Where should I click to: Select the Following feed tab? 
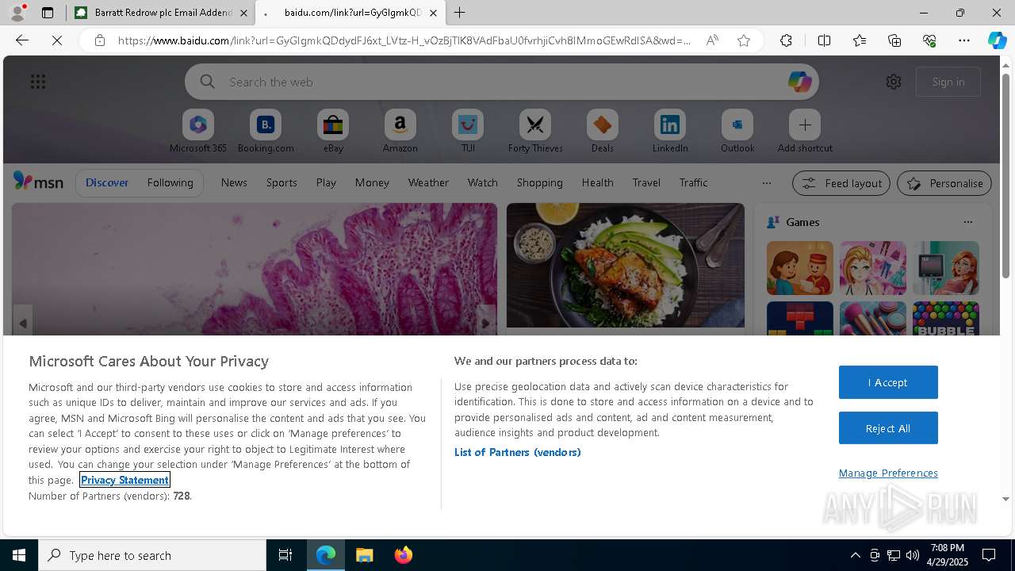tap(170, 182)
